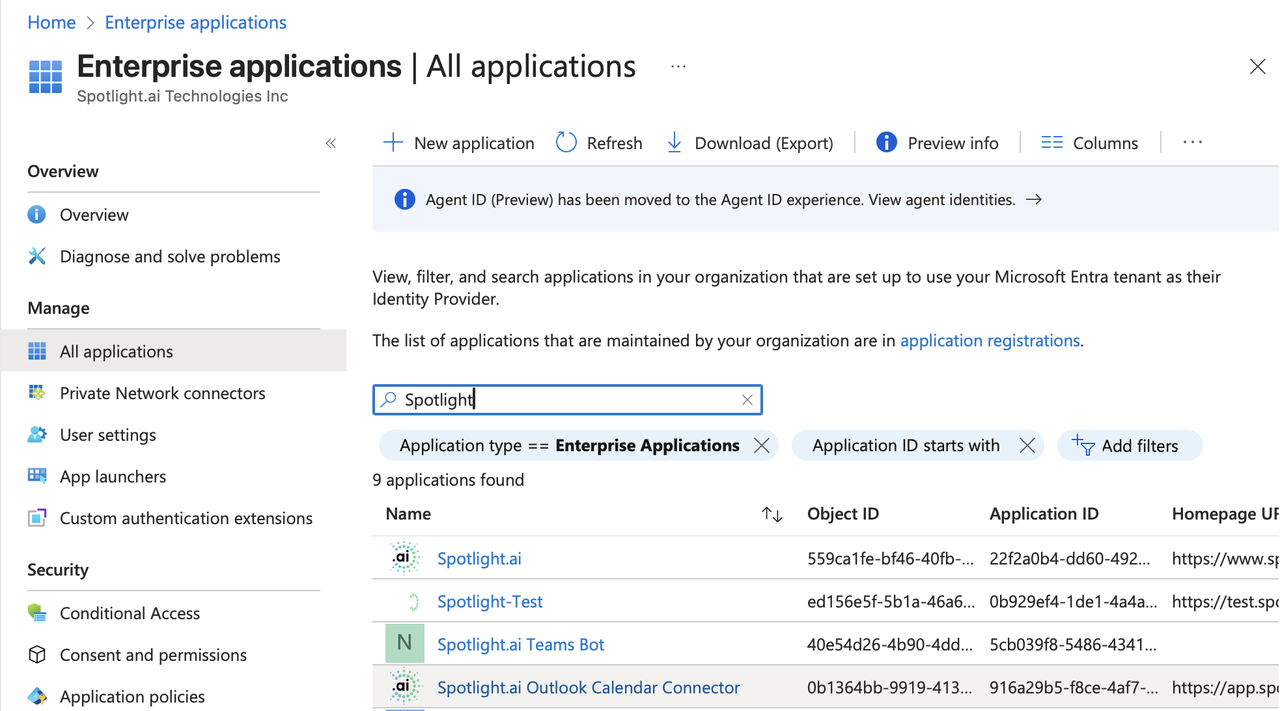Click the Spotlight.ai Outlook Calendar Connector logo
Viewport: 1280px width, 711px height.
(404, 687)
